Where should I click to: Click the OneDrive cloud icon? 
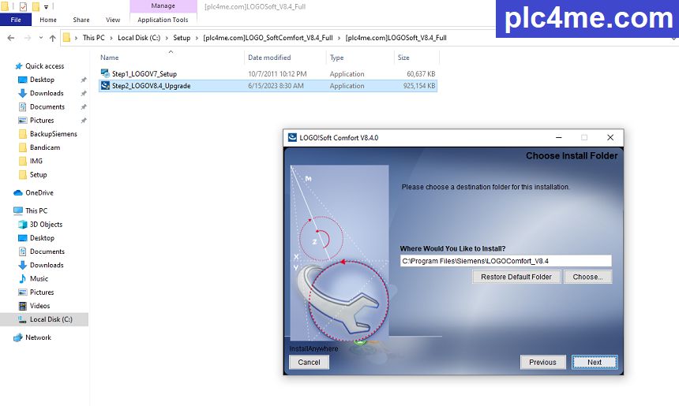[17, 192]
